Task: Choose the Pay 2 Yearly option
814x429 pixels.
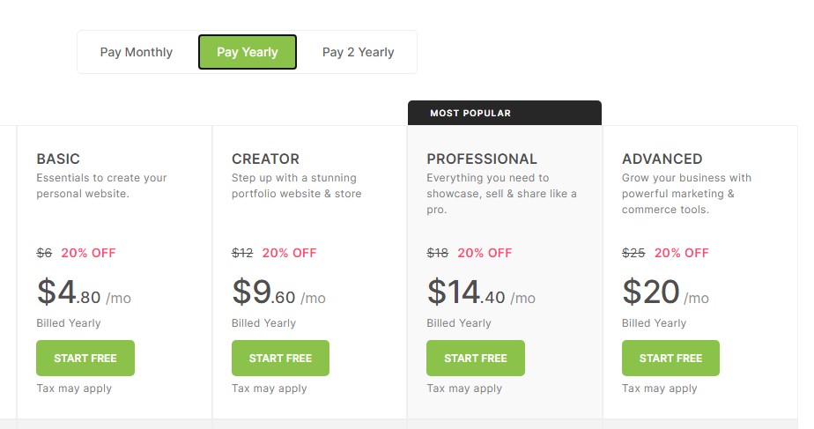Action: click(x=358, y=52)
